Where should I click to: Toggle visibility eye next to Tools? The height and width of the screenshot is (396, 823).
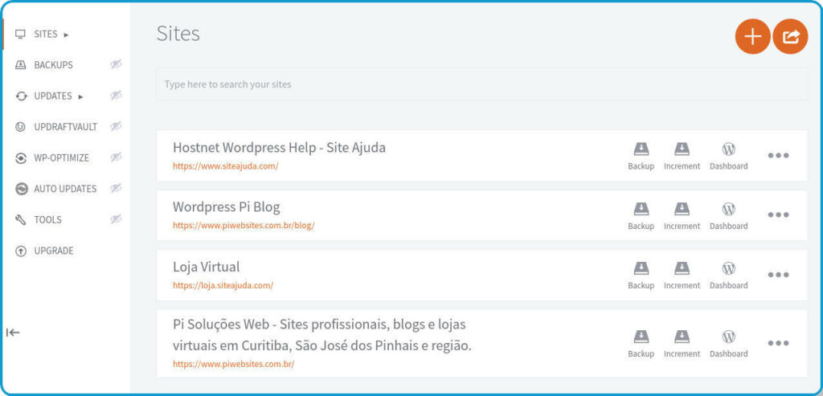116,218
